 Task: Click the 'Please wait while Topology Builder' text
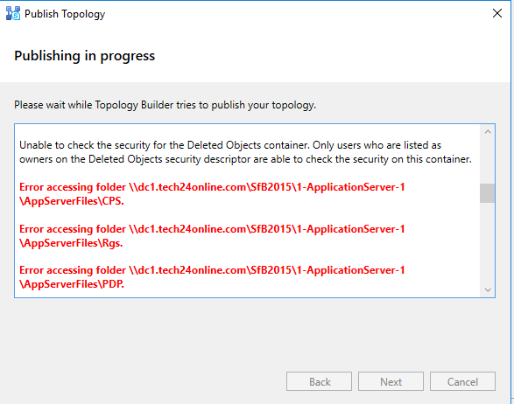click(x=165, y=105)
